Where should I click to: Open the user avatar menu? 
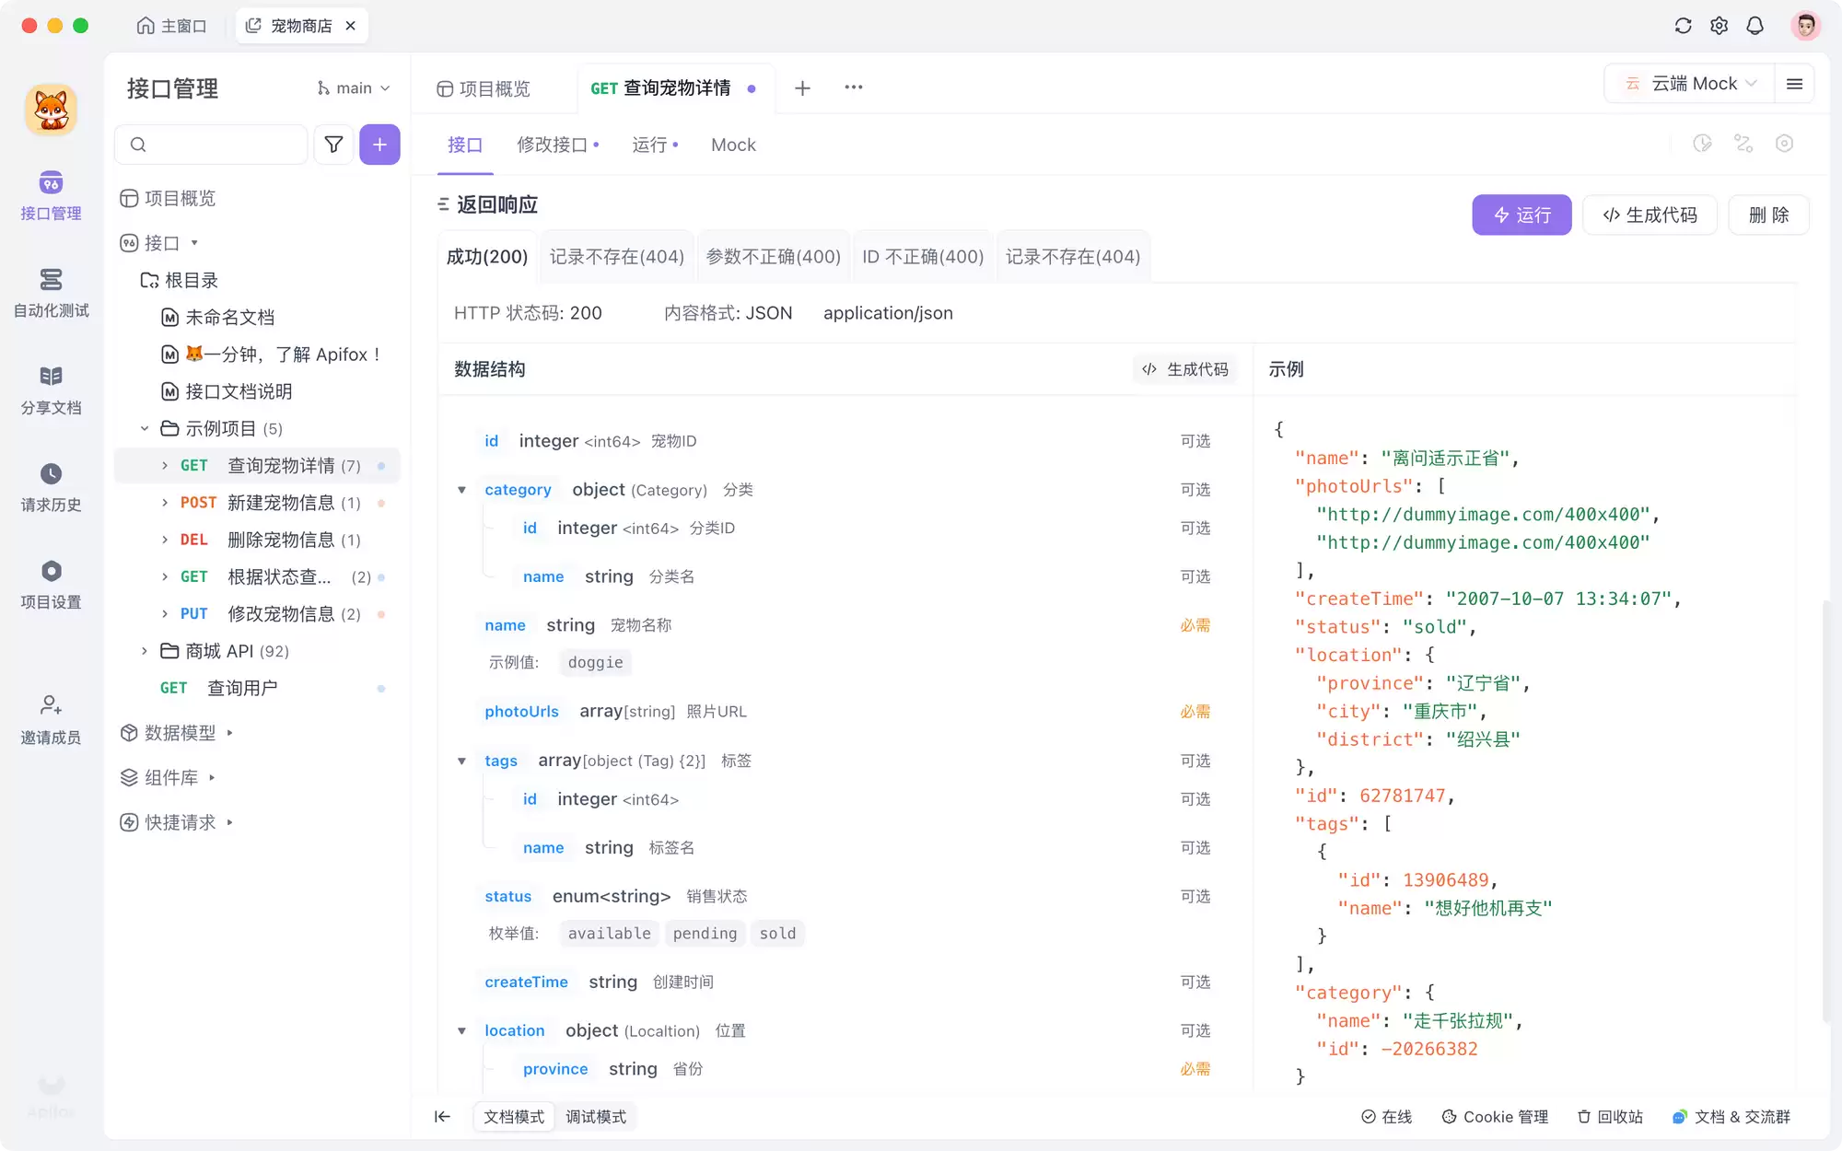pyautogui.click(x=1805, y=26)
